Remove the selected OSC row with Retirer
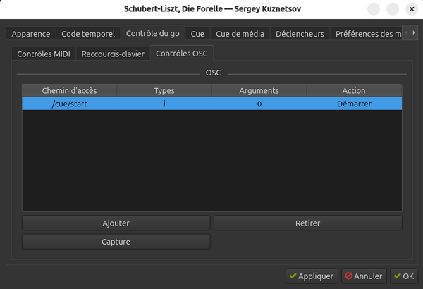423x289 pixels. [307, 223]
